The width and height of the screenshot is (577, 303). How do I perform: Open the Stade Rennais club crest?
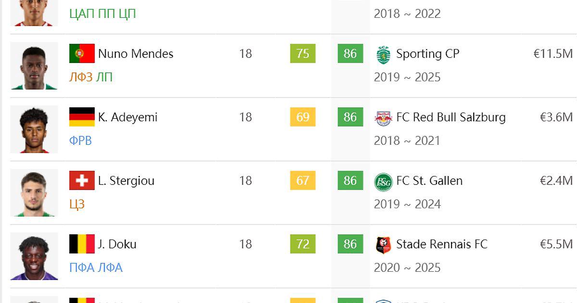pyautogui.click(x=383, y=244)
